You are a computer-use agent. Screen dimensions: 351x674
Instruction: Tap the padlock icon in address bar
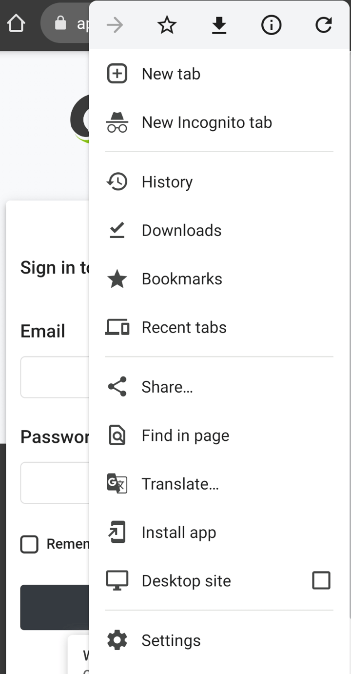(x=59, y=22)
